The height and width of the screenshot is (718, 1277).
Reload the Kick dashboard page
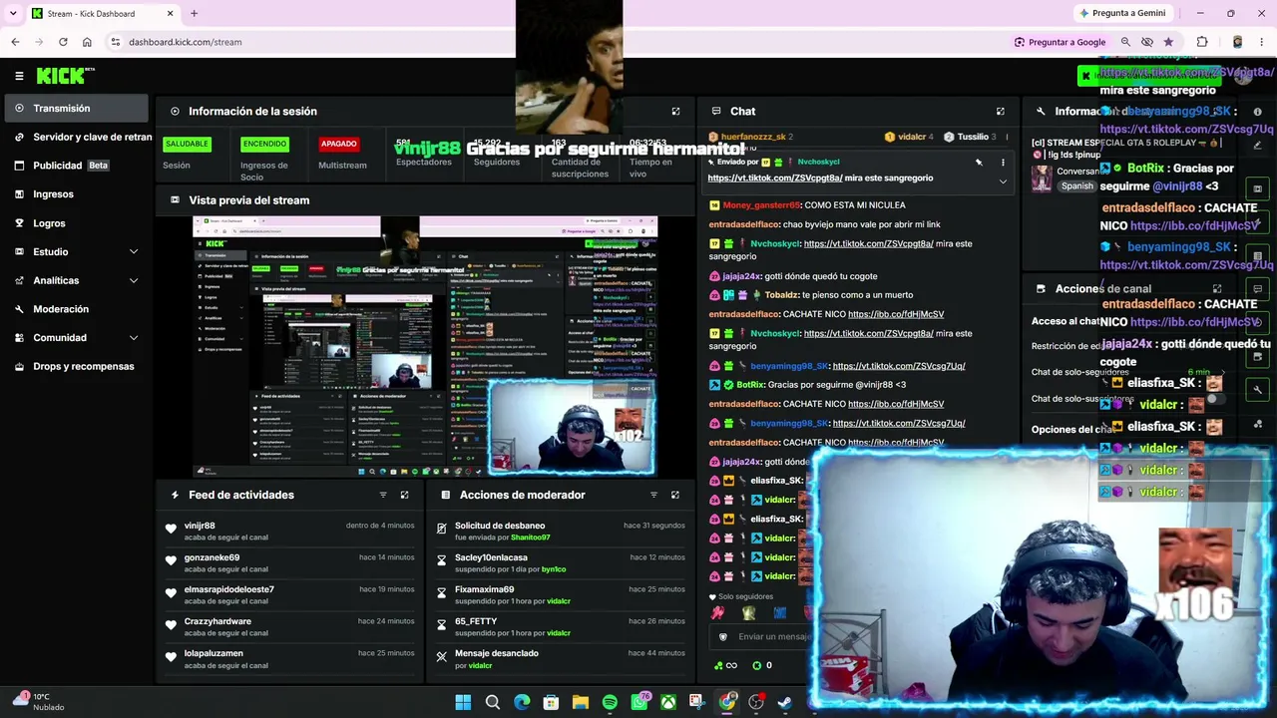63,42
